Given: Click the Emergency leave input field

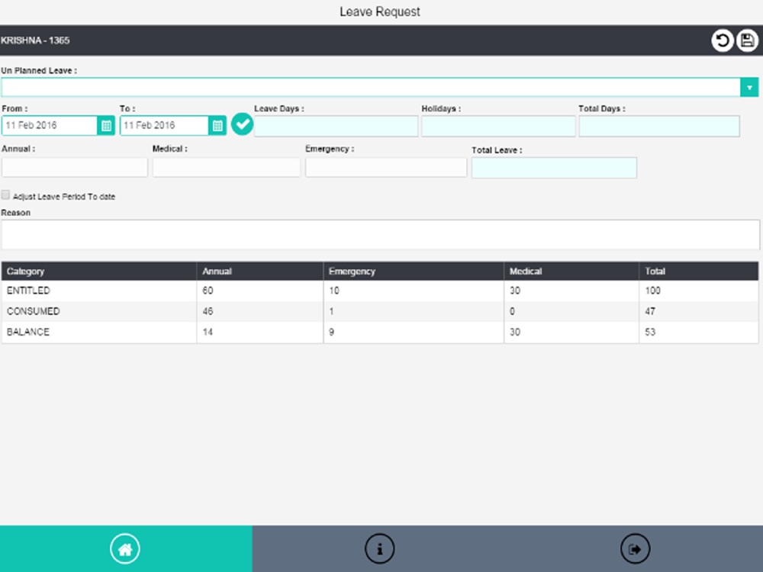Looking at the screenshot, I should 386,167.
